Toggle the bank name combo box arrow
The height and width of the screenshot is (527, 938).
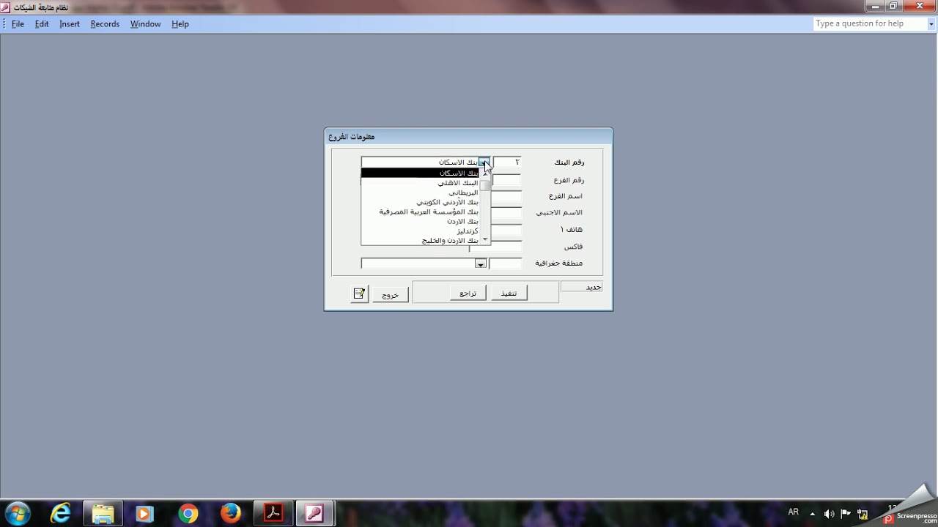tap(484, 162)
